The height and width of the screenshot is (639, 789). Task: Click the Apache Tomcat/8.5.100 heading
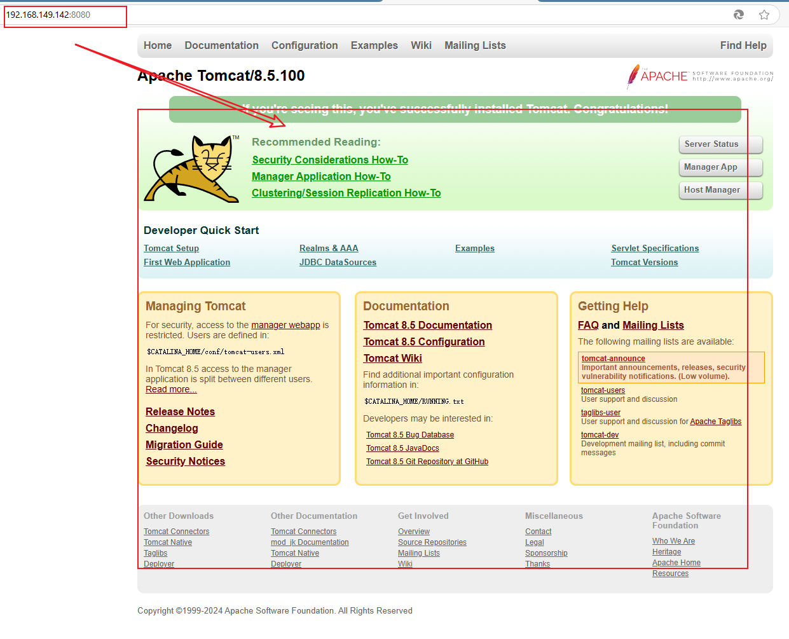coord(221,76)
